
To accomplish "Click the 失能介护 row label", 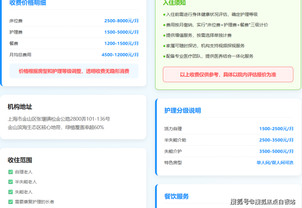I will click(173, 151).
